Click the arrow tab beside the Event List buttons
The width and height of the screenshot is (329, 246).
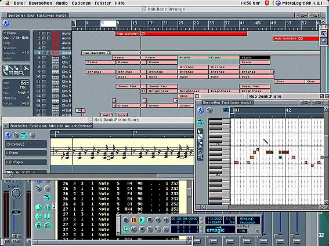tap(54, 206)
